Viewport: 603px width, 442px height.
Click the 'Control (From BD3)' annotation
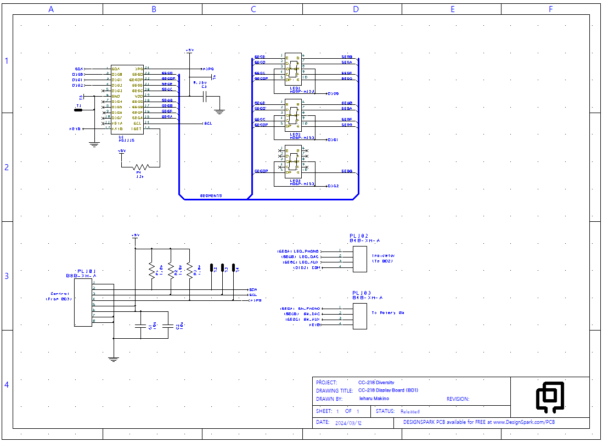[x=59, y=296]
